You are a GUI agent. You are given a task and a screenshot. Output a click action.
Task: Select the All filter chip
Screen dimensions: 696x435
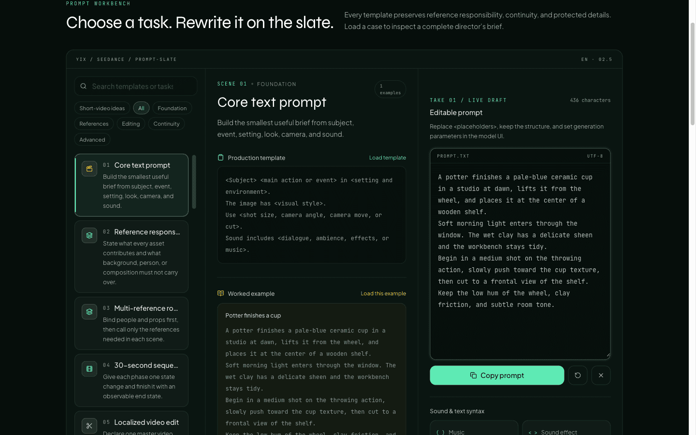141,108
